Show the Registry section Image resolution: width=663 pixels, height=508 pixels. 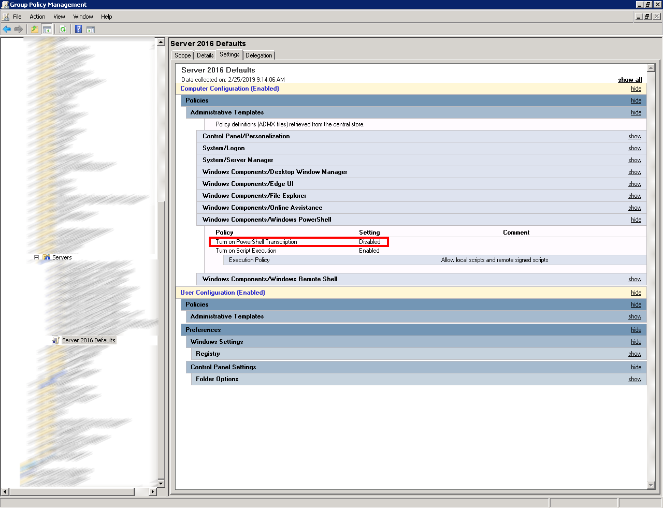(635, 354)
